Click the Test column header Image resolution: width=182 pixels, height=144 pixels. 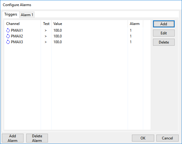pos(46,24)
